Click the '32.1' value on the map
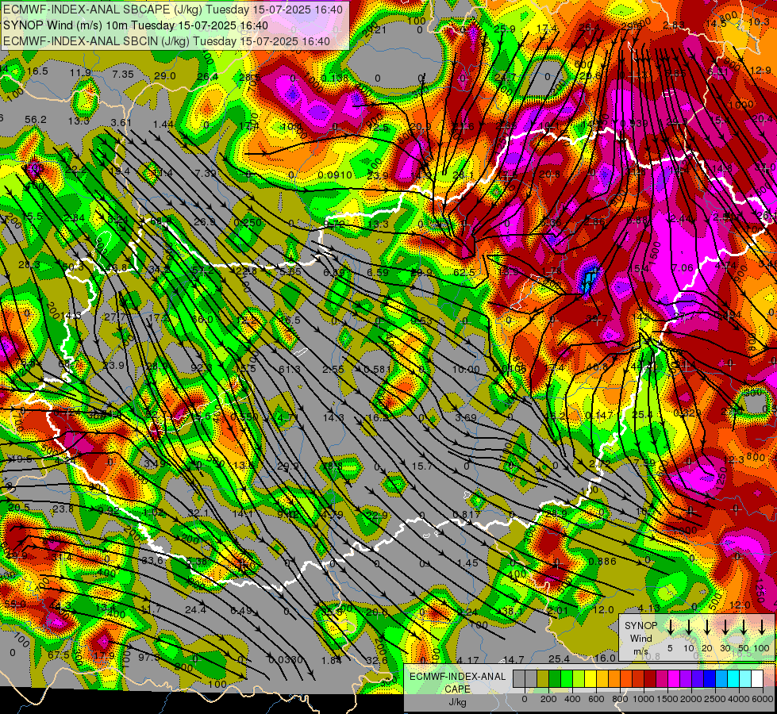 (x=198, y=512)
